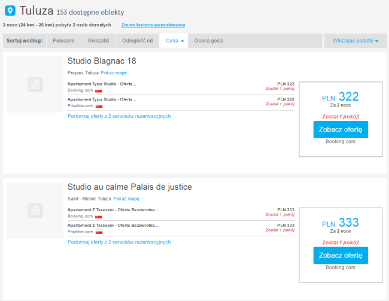The image size is (389, 301).
Task: Open the Studio au calme Palais de justice title
Action: 129,187
